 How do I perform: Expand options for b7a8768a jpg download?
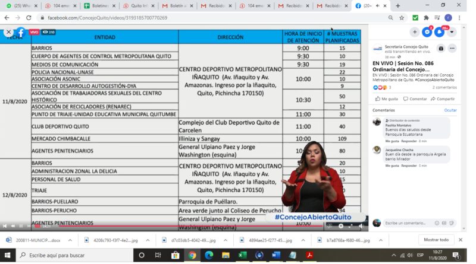tap(381, 240)
